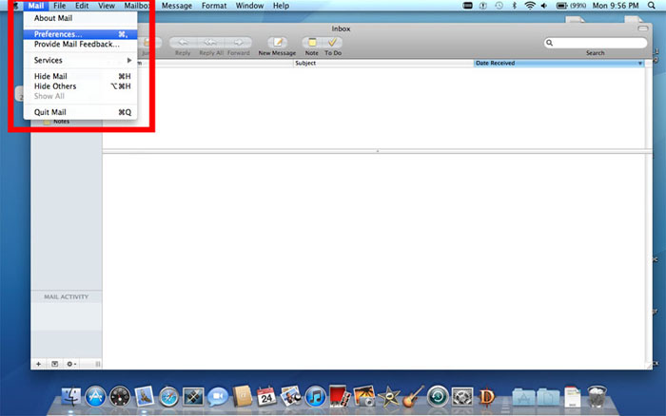Open iCal from the Dock

[266, 397]
